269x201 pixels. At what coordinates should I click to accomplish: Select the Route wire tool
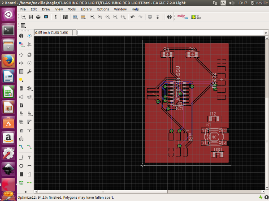22,146
